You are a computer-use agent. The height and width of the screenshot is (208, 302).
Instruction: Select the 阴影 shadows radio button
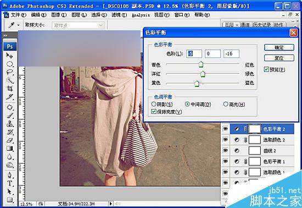coord(154,104)
